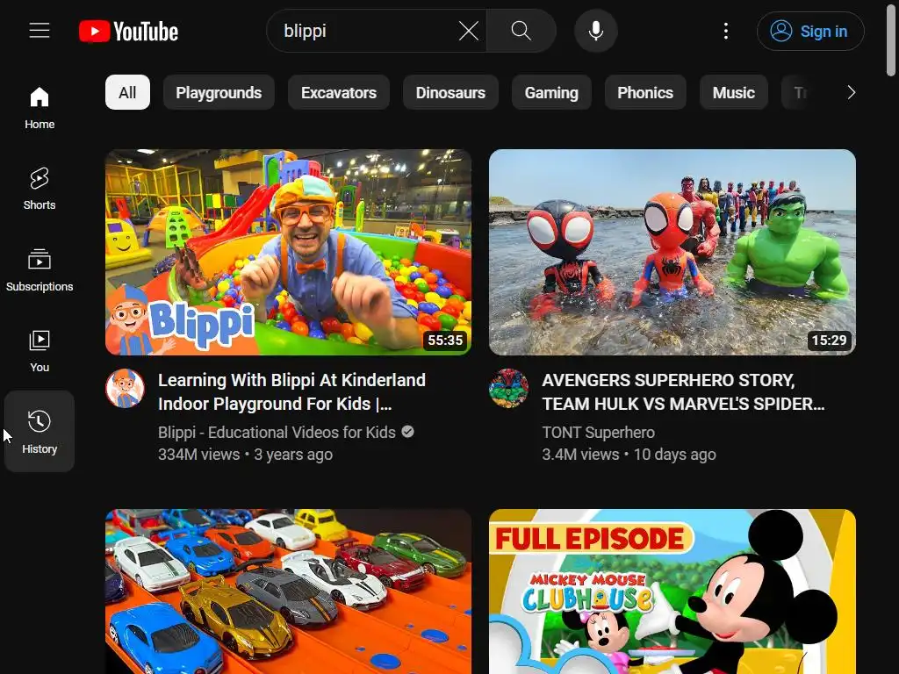899x674 pixels.
Task: Go to the YouTube logo home link
Action: click(128, 31)
